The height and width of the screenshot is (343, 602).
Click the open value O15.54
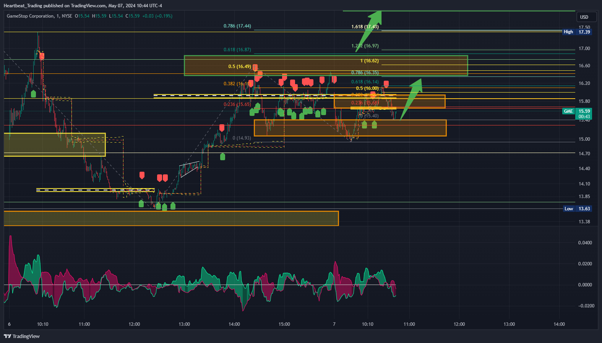(x=82, y=16)
